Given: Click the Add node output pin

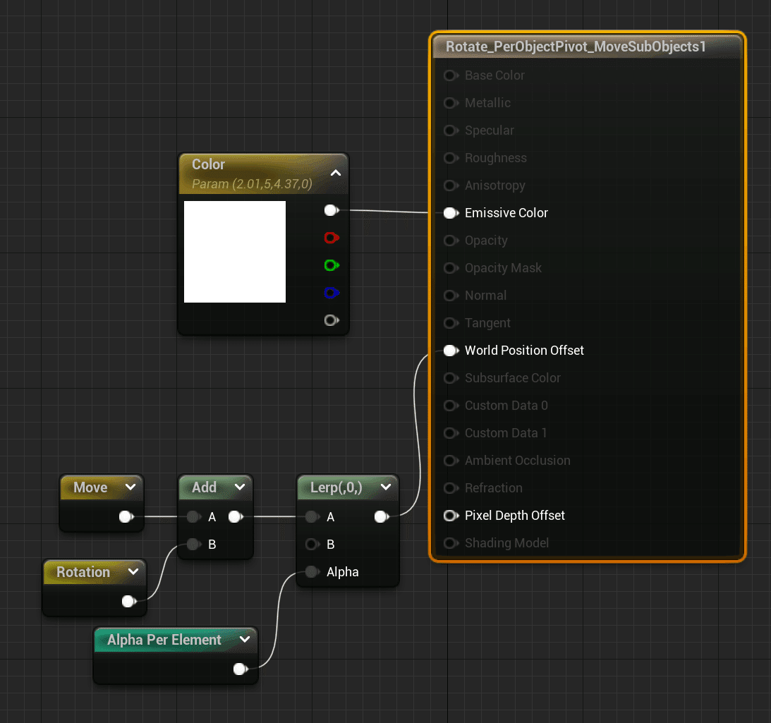Looking at the screenshot, I should (x=236, y=517).
